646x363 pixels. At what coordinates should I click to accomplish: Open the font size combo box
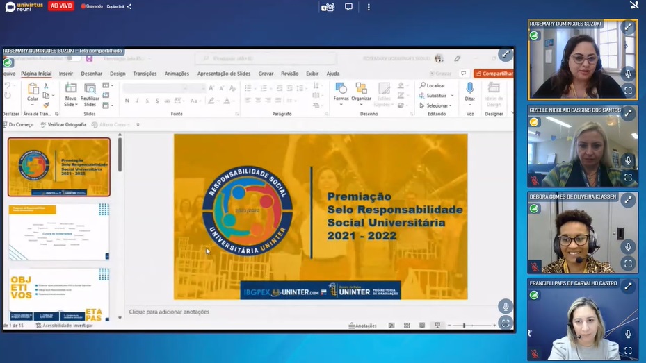(x=197, y=88)
